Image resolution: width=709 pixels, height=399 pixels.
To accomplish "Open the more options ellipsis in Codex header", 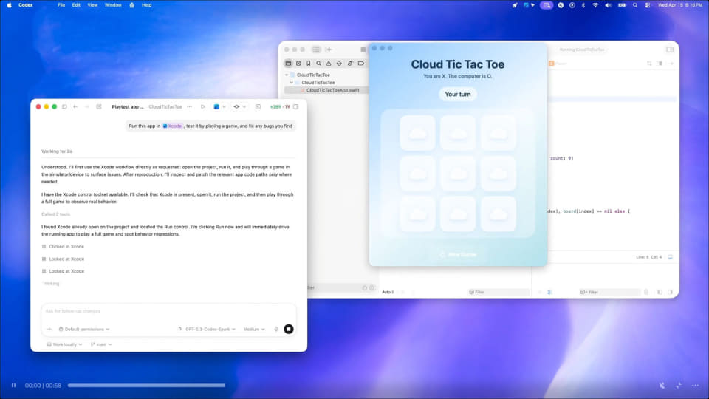I will coord(190,106).
